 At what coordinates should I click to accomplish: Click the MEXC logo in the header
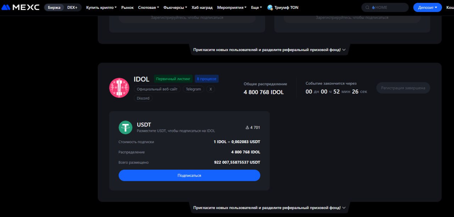(x=21, y=7)
